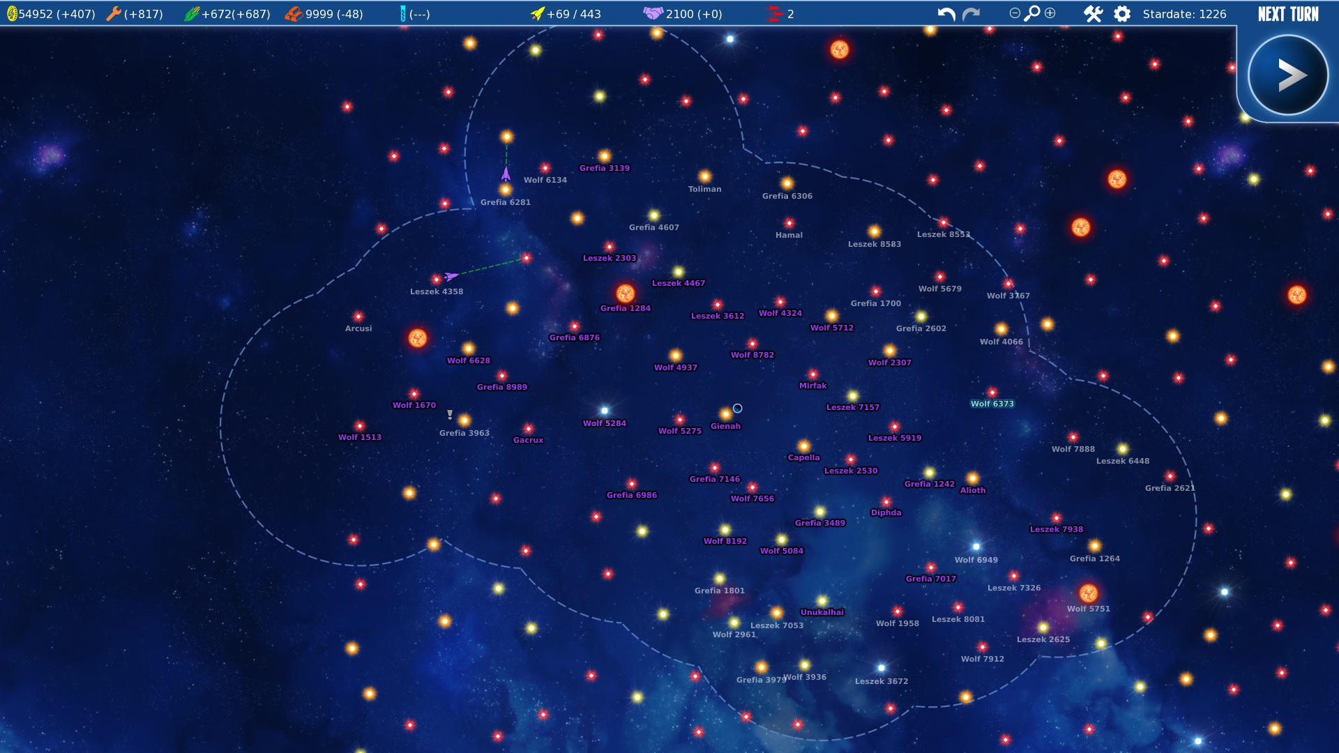This screenshot has height=753, width=1339.
Task: Click the purple handshake diplomacy icon
Action: [x=653, y=13]
